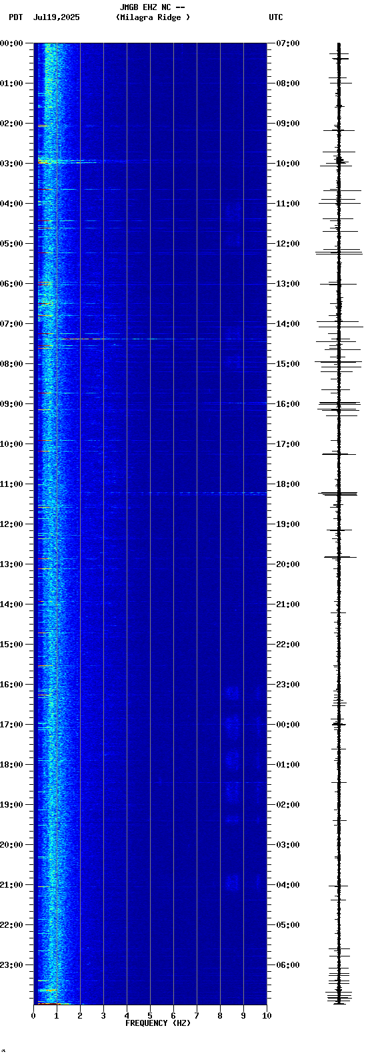Click the Jul19,2025 date label
The width and height of the screenshot is (368, 1058).
[x=56, y=17]
